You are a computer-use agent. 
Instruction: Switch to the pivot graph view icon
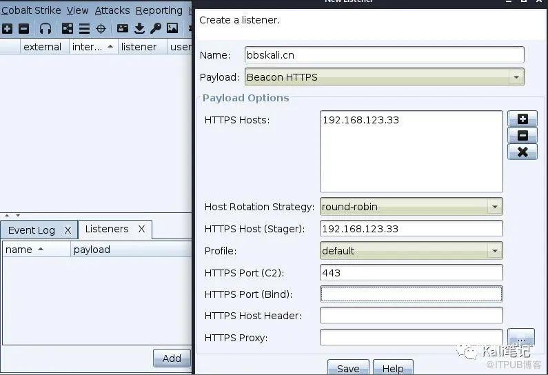coord(68,28)
